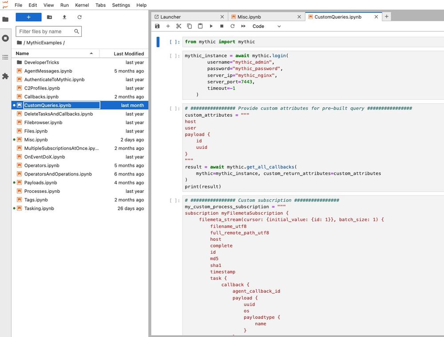This screenshot has width=444, height=337.
Task: Select Tags.ipynb file
Action: (x=80, y=200)
